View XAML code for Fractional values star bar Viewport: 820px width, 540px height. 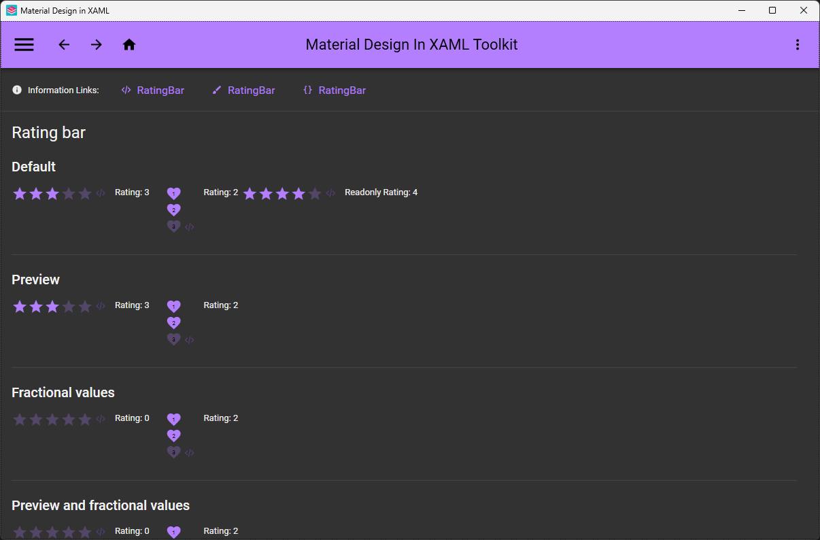101,419
